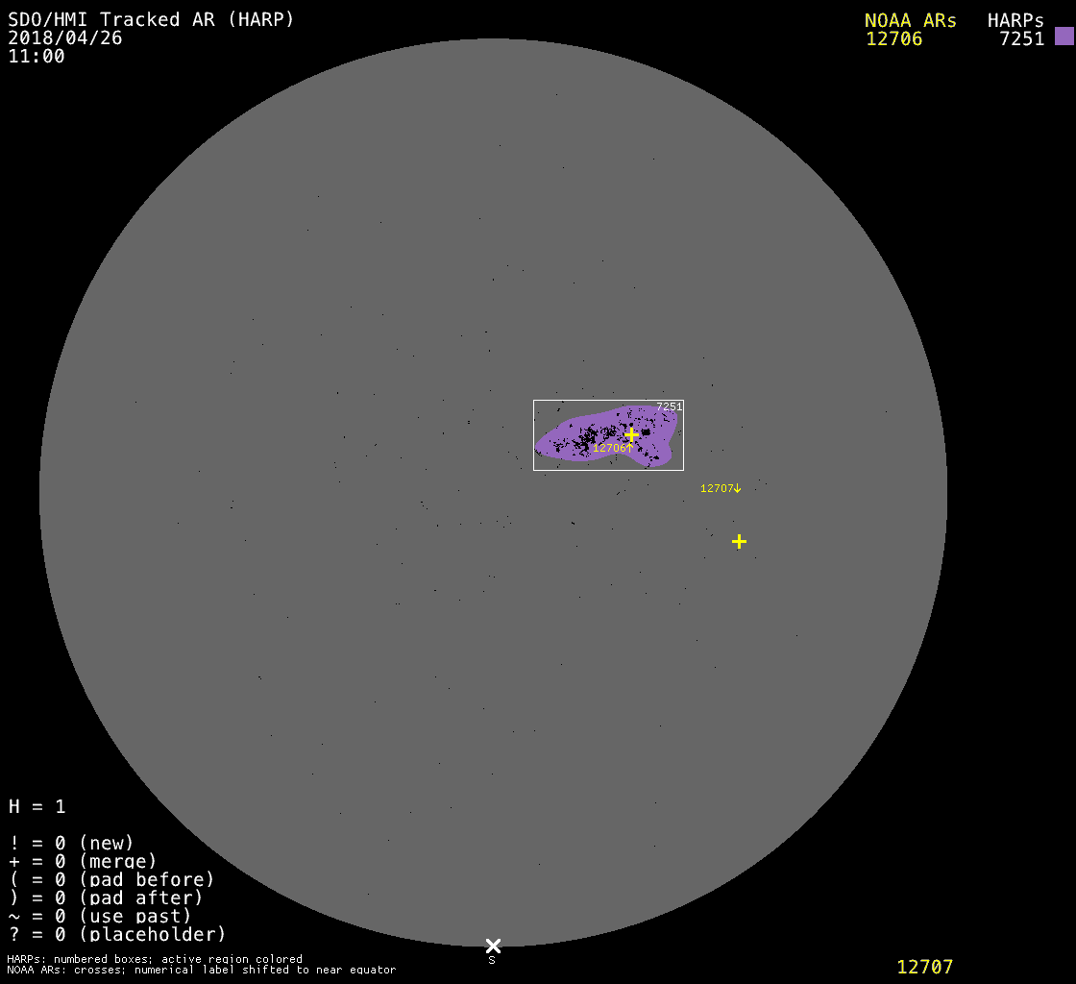1076x984 pixels.
Task: Click the '( = 0 (pad before)' entry
Action: [x=111, y=879]
